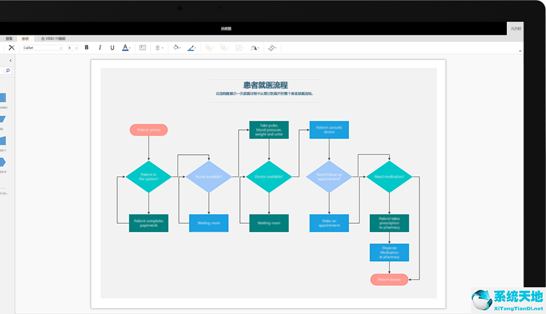Toggle underline formatting
Image resolution: width=546 pixels, height=314 pixels.
point(112,48)
